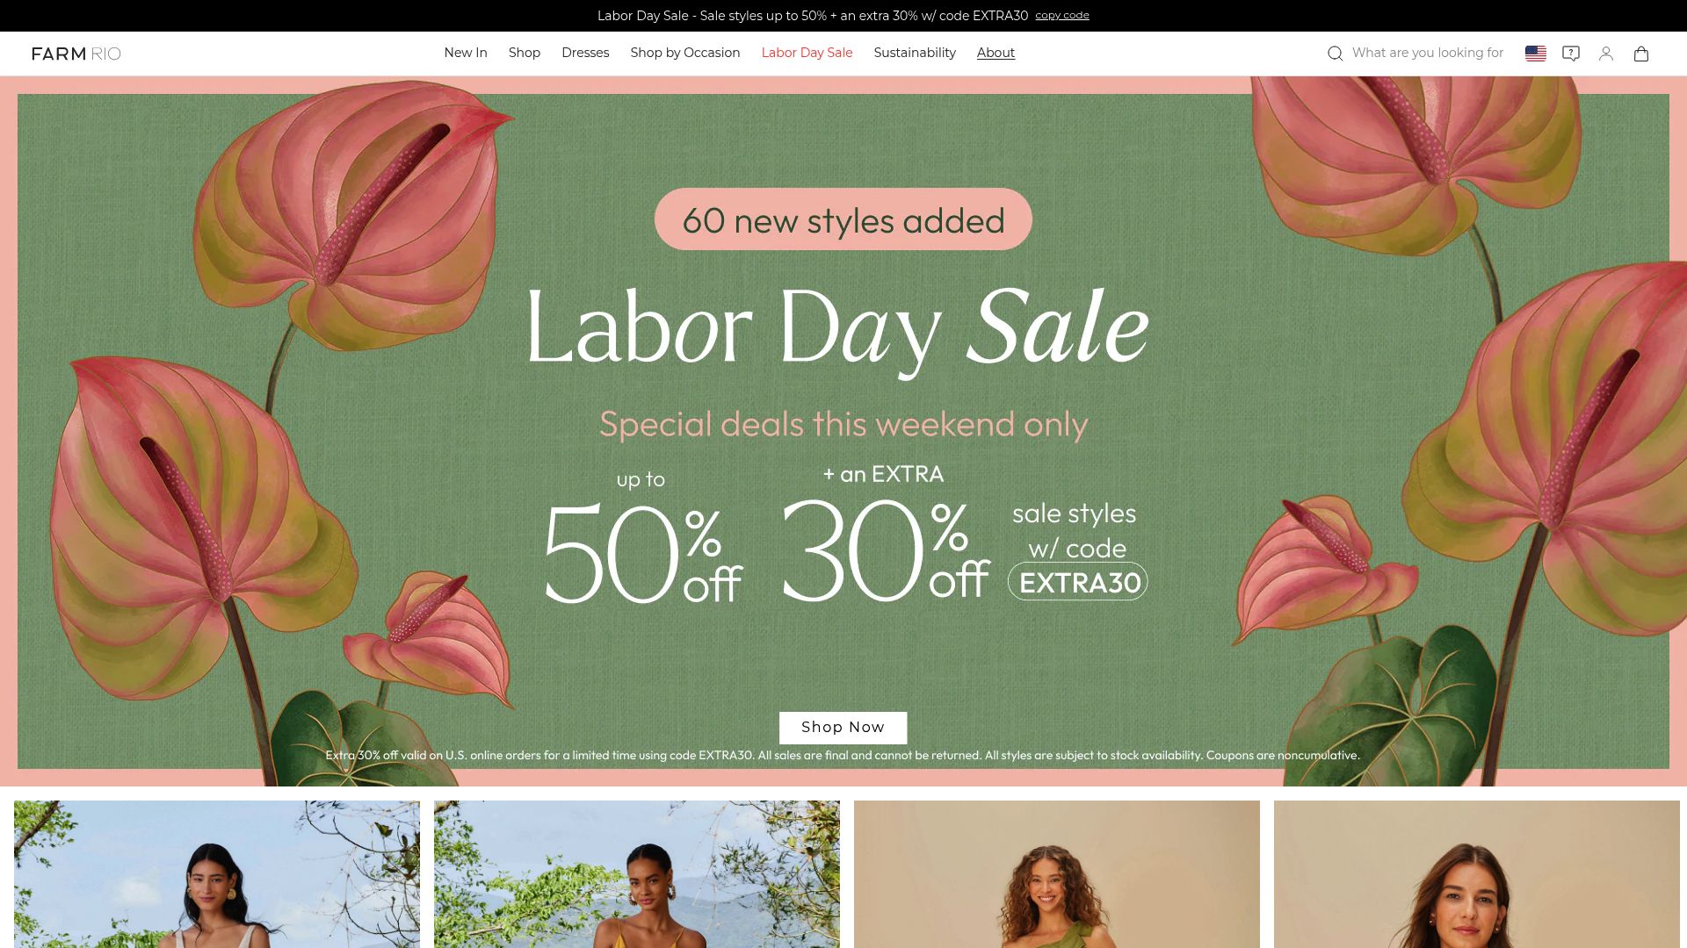Open the New In menu
Viewport: 1687px width, 948px height.
click(466, 53)
